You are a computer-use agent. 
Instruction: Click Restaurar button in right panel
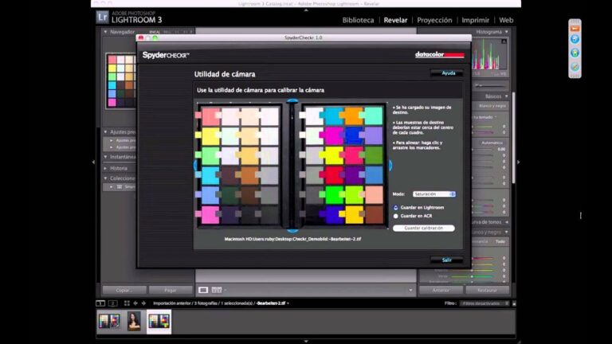[x=488, y=290]
